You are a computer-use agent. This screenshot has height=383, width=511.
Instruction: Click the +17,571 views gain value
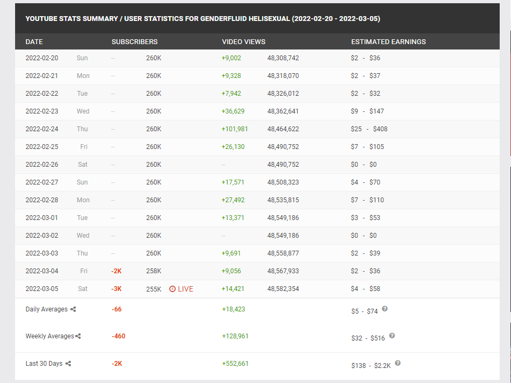point(233,182)
